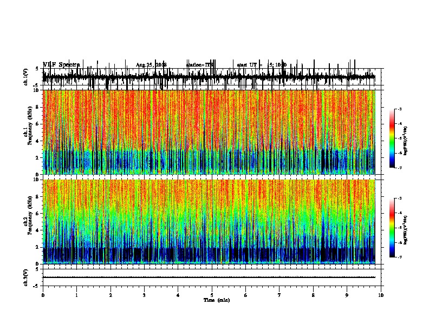Viewport: 429px width, 331px height.
Task: Click the time axis tick label "9"
Action: (x=347, y=295)
